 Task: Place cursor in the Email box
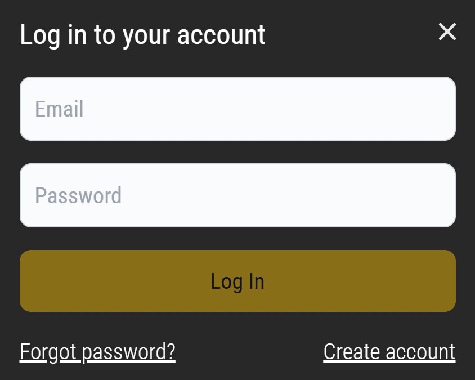pos(237,109)
